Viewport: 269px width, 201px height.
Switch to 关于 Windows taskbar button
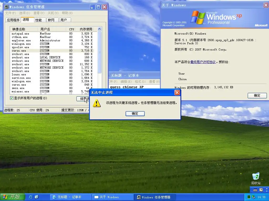point(113,197)
